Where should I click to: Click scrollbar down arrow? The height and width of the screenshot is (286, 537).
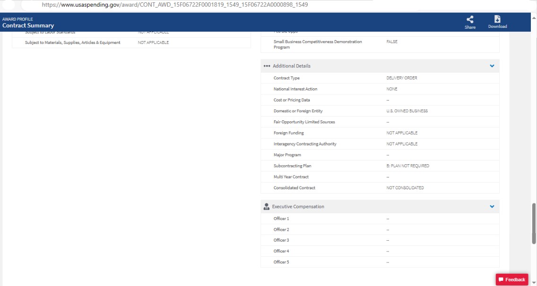tap(534, 283)
